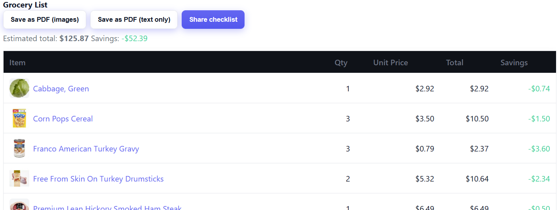Viewport: 560px width, 210px height.
Task: Click the Unit Price column header
Action: pos(390,62)
